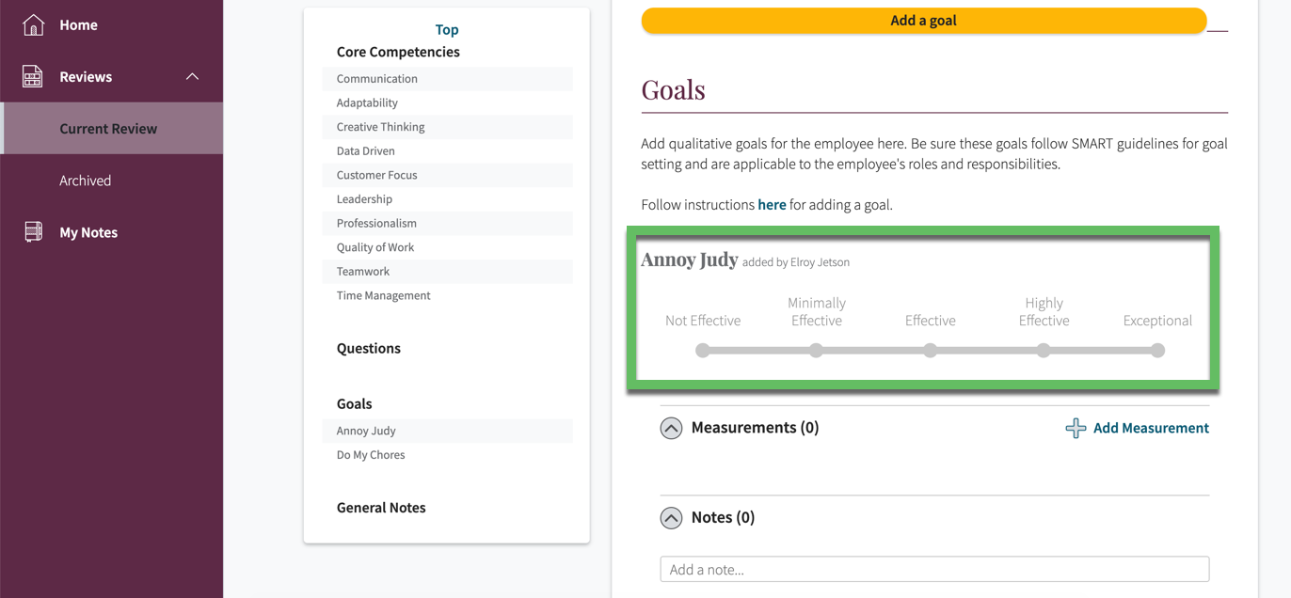Select Not Effective rating point
Viewport: 1291px width, 598px height.
(703, 351)
